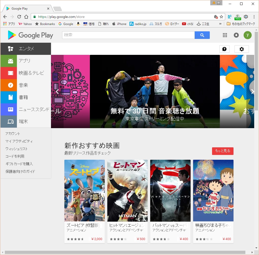Select the アプリ category

tap(26, 61)
